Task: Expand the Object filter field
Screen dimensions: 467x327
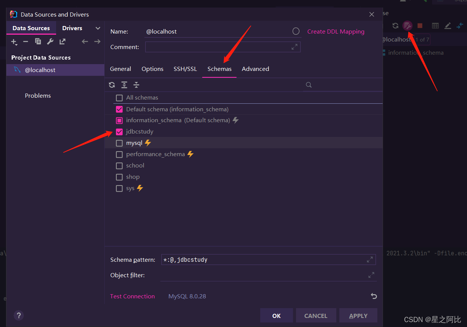Action: coord(371,275)
